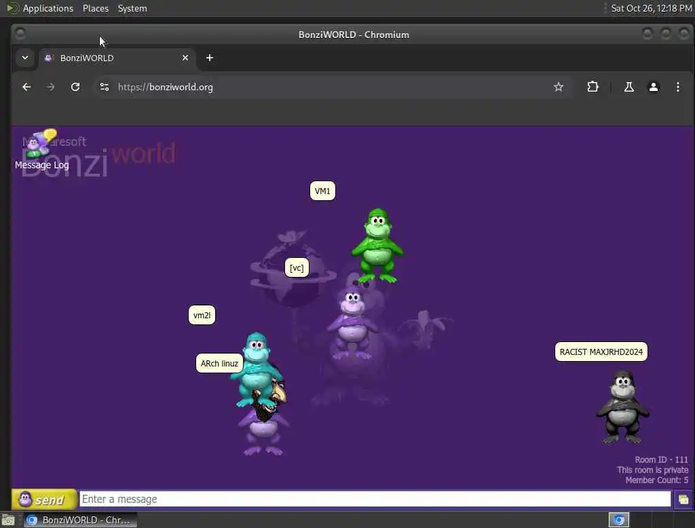Click the vm2i speech bubble

click(x=202, y=315)
